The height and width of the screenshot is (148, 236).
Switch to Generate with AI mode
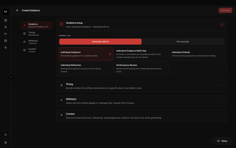(x=100, y=41)
